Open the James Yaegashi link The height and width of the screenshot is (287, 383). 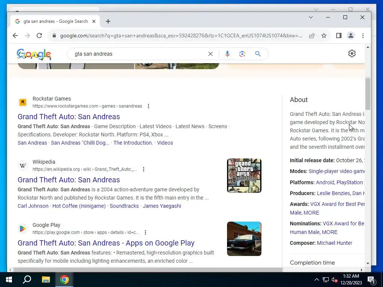point(162,206)
